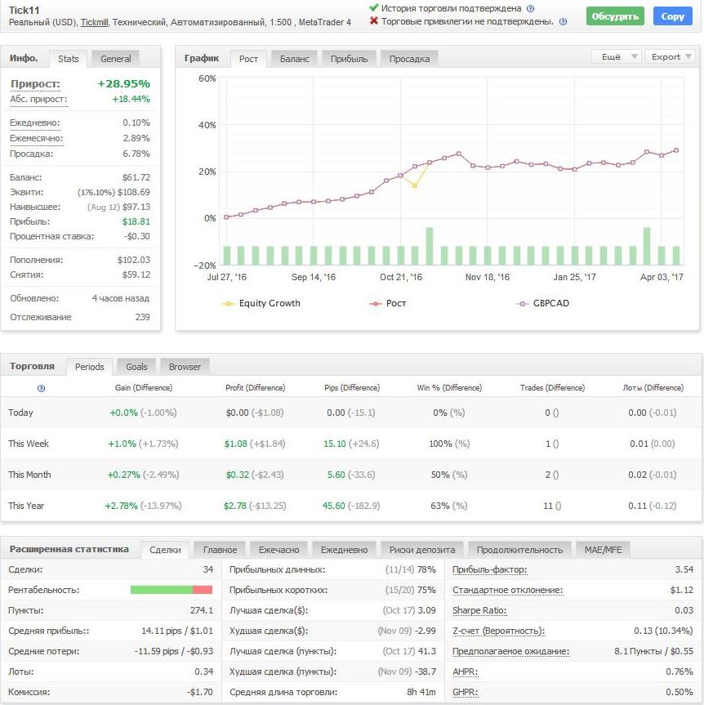Click the This Week gain +1.0%
Screen dimensions: 704x705
[x=122, y=444]
